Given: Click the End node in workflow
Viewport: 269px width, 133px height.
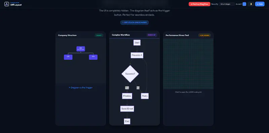Looking at the screenshot, I should [x=127, y=121].
